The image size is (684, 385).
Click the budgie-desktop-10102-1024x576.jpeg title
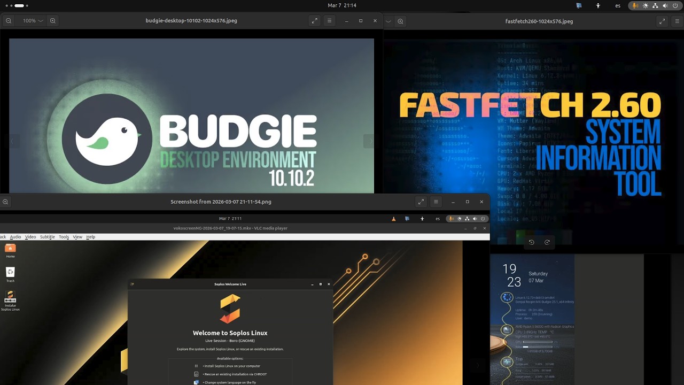click(x=191, y=21)
